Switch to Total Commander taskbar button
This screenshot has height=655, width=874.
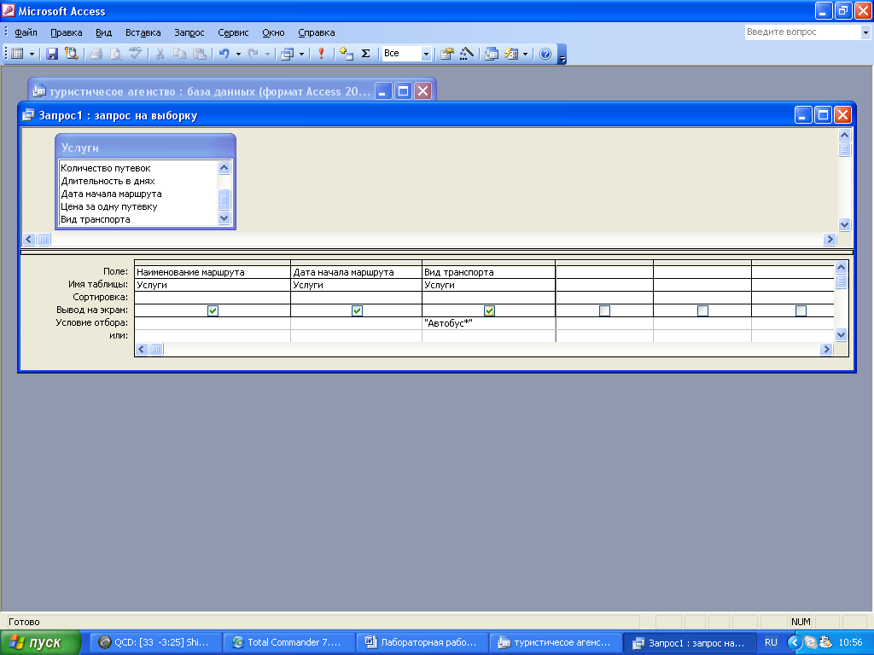point(288,643)
